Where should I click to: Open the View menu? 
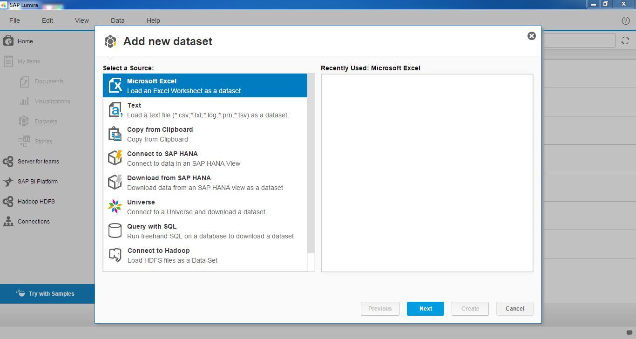[x=82, y=20]
